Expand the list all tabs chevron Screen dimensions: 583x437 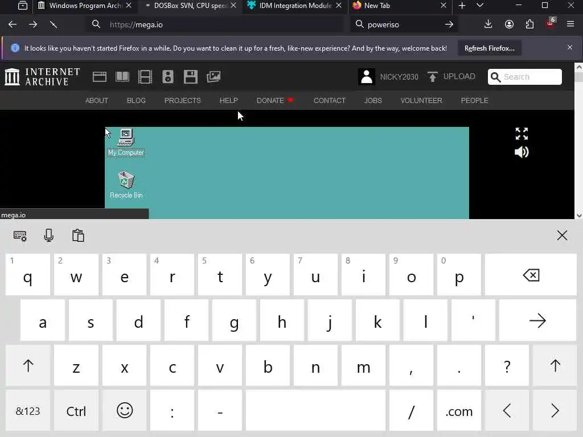coord(480,6)
